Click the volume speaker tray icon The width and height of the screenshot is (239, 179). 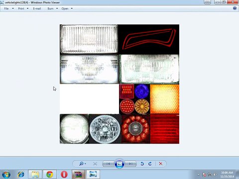coord(215,175)
